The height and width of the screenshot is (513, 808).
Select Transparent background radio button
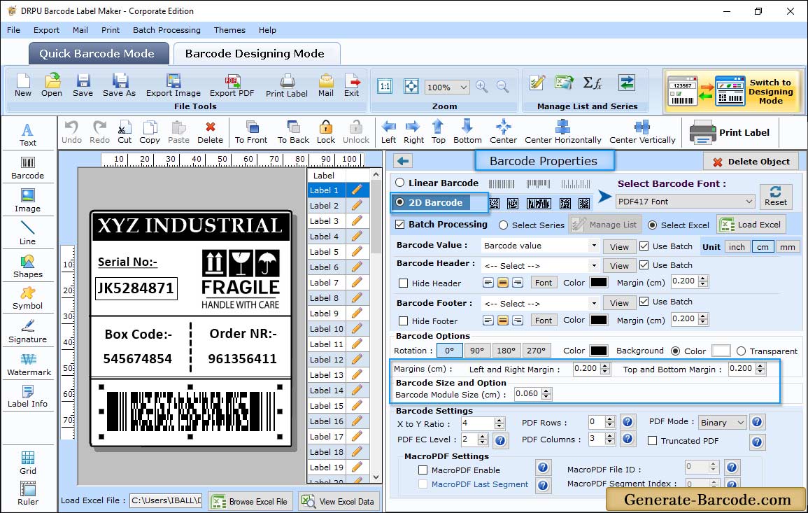click(x=741, y=351)
